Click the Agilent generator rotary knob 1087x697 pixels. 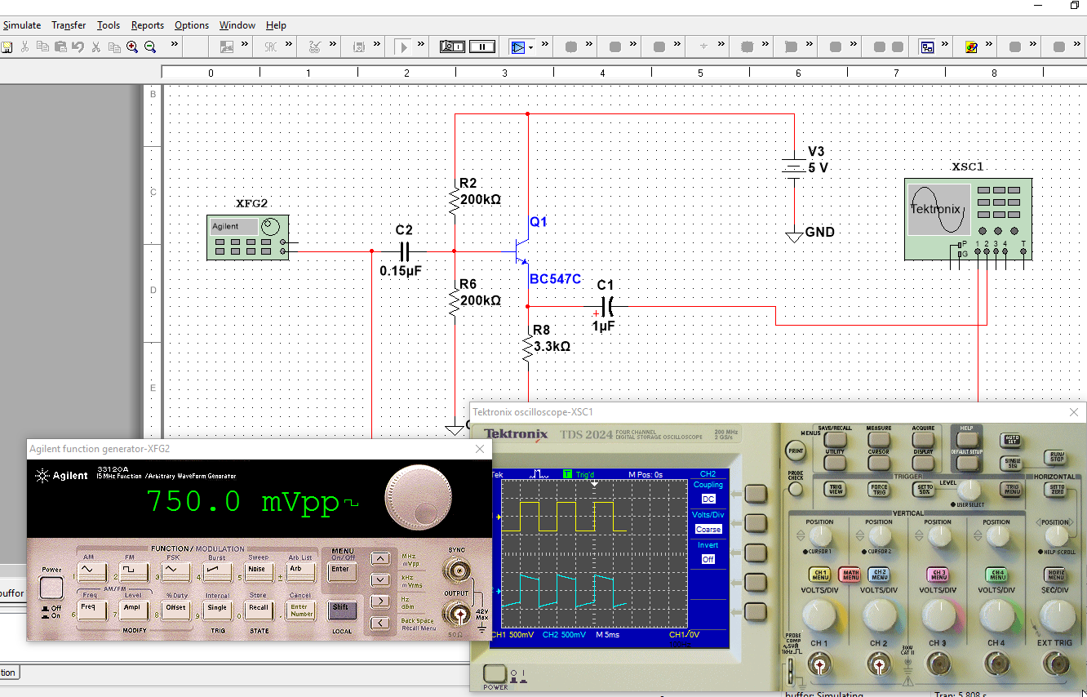click(419, 497)
